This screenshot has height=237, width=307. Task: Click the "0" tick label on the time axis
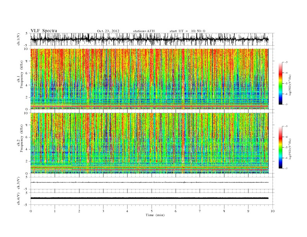(31, 211)
